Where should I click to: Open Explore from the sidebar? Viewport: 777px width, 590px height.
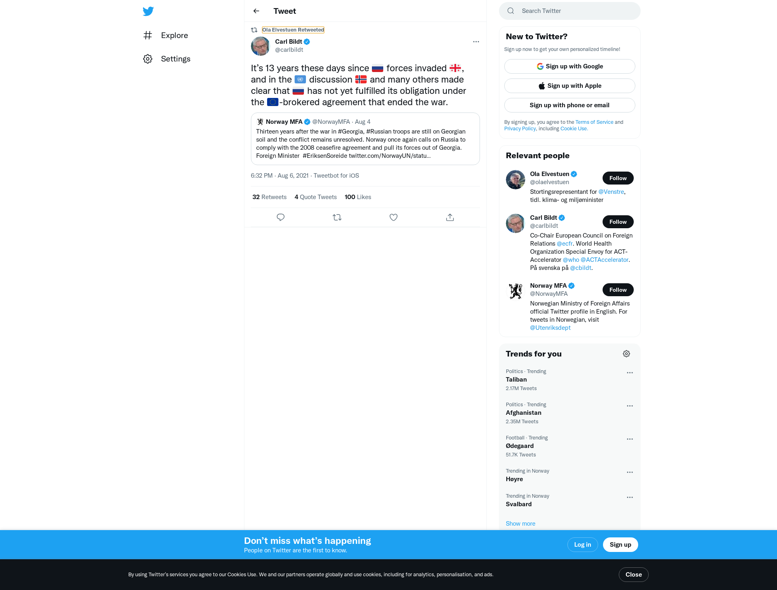click(x=166, y=35)
